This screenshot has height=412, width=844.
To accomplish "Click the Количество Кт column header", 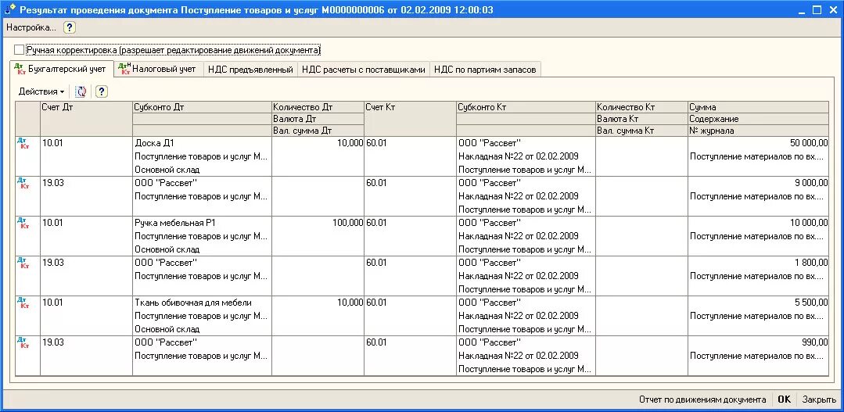I will (641, 107).
